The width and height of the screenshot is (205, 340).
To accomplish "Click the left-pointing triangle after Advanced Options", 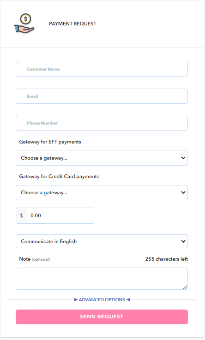I will tap(128, 300).
